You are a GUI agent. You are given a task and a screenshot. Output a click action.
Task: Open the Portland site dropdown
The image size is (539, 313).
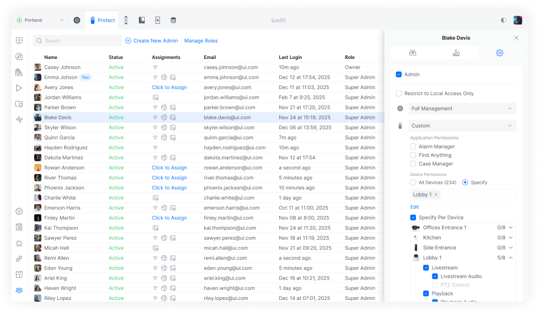pos(41,20)
